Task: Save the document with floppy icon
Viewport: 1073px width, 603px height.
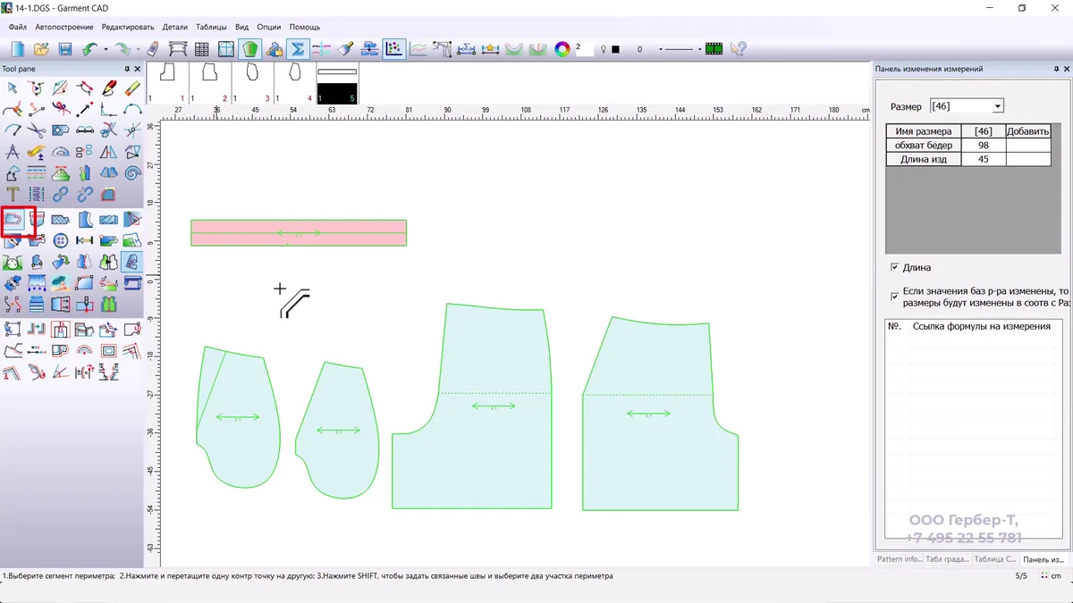Action: coord(65,49)
